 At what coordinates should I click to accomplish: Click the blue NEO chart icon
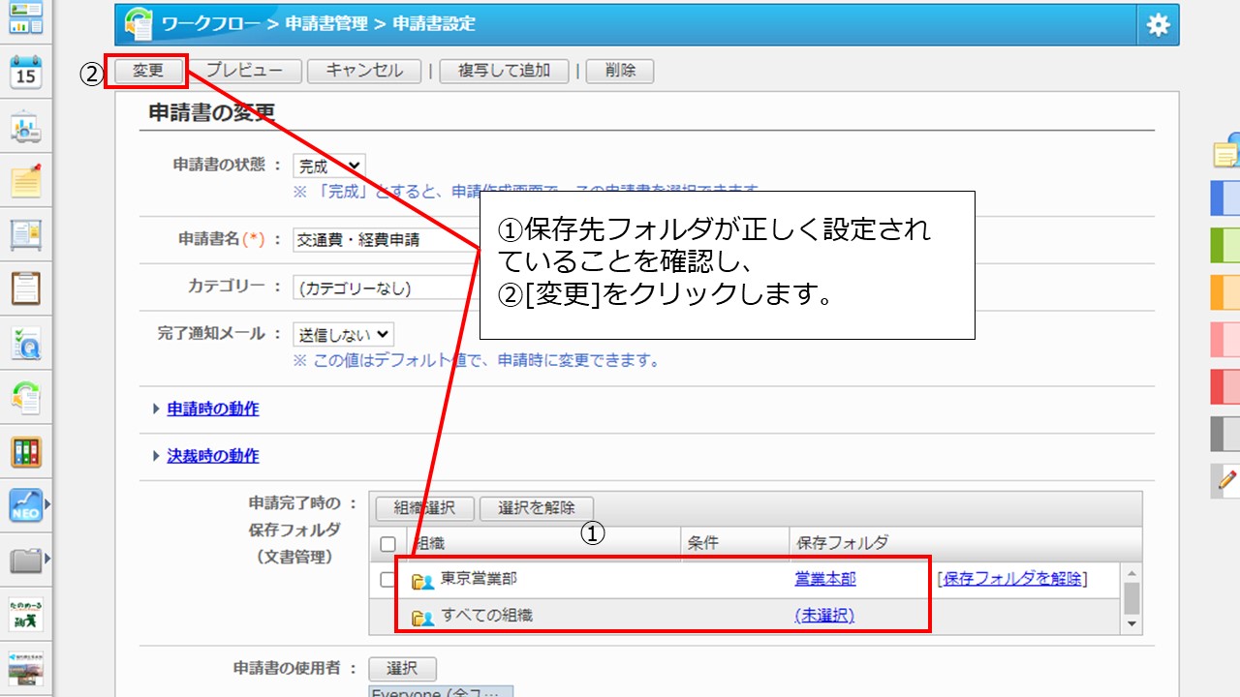pyautogui.click(x=26, y=505)
